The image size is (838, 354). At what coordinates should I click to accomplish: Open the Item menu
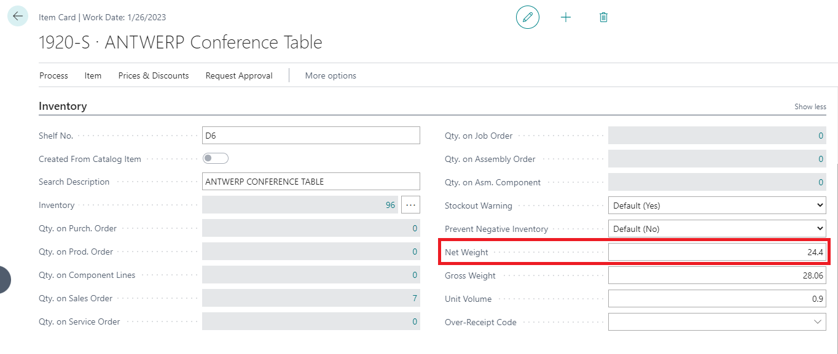93,75
